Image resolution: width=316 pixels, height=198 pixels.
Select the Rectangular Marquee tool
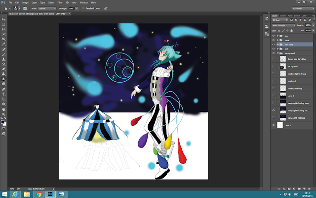click(3, 24)
